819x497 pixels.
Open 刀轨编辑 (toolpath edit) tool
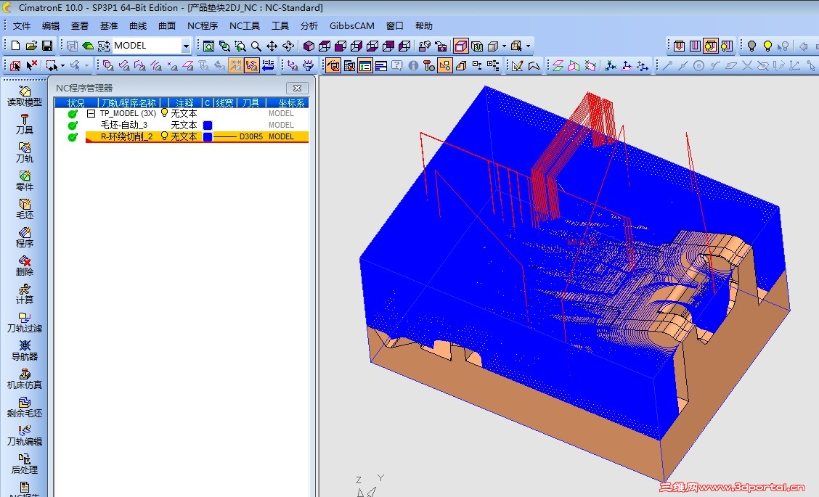[25, 435]
